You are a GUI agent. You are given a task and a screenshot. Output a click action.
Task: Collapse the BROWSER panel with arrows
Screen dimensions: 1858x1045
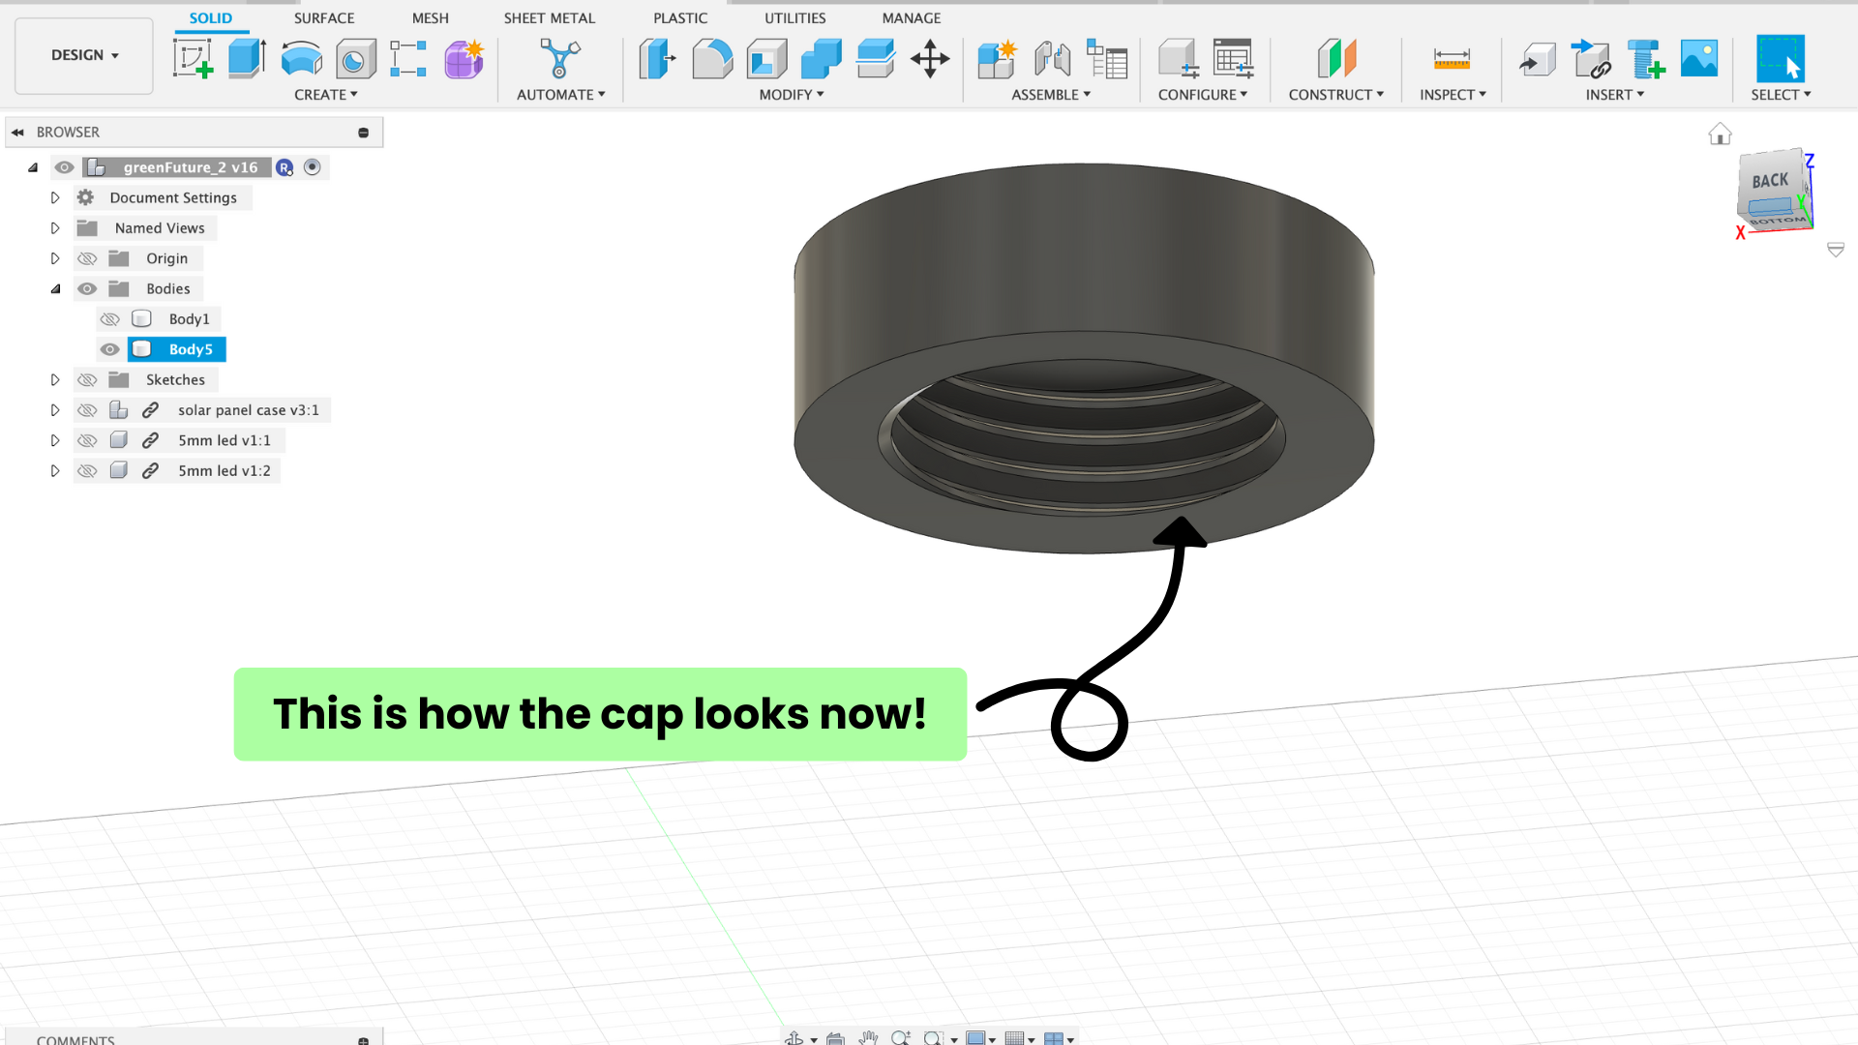coord(17,133)
